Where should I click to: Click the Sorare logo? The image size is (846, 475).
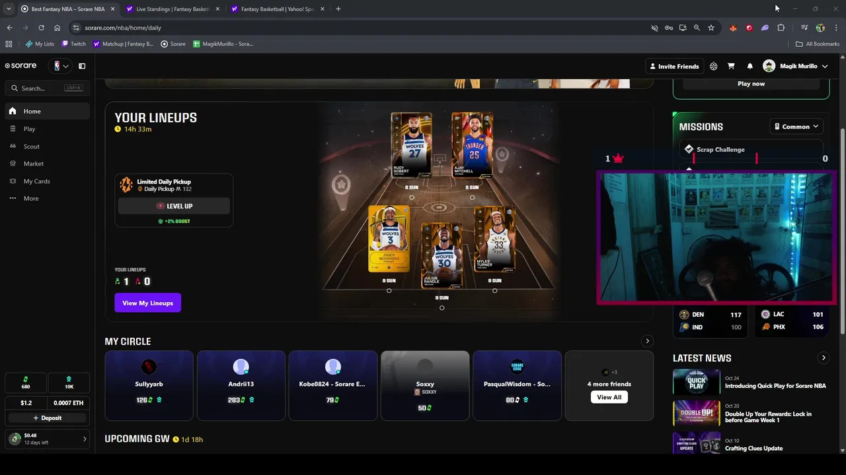[x=20, y=66]
